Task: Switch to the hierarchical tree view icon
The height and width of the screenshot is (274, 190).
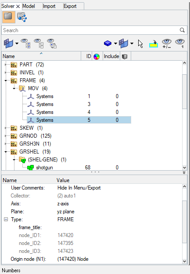Action: [x=22, y=17]
